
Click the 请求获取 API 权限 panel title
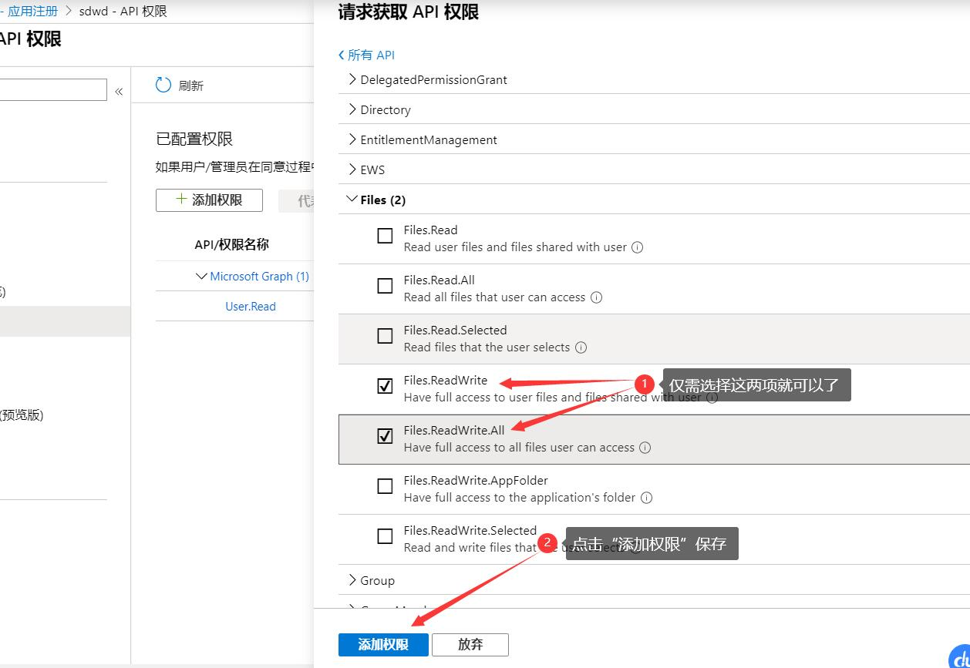(x=409, y=12)
